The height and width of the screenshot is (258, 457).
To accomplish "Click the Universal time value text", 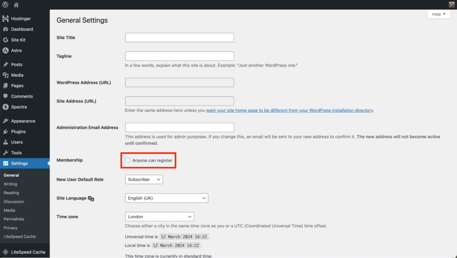I will [184, 237].
